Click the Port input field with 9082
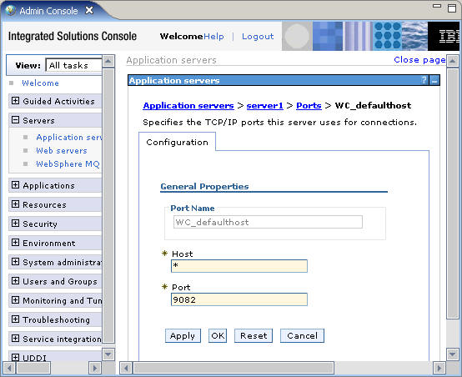This screenshot has width=462, height=377. (x=239, y=299)
